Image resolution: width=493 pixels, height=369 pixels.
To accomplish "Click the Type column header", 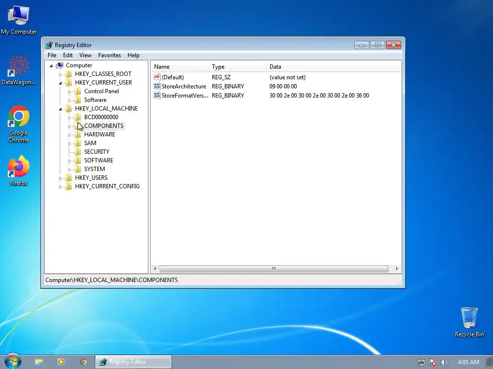I will 237,67.
